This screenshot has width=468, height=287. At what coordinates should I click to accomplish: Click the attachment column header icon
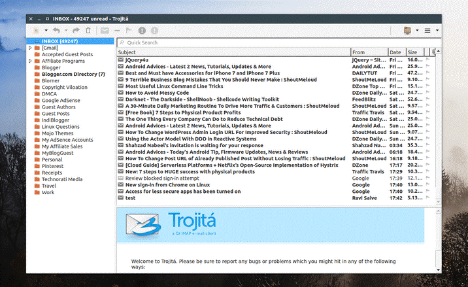[x=433, y=52]
